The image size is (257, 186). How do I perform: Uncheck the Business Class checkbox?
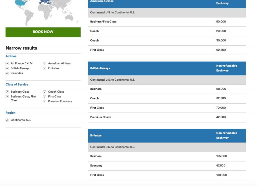(x=7, y=92)
